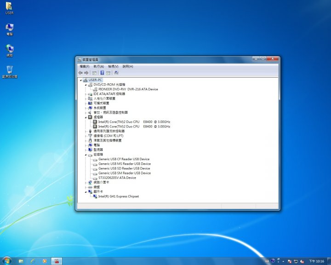This screenshot has height=265, width=331.
Task: Click the blue question-mark Help toolbar icon
Action: [102, 73]
